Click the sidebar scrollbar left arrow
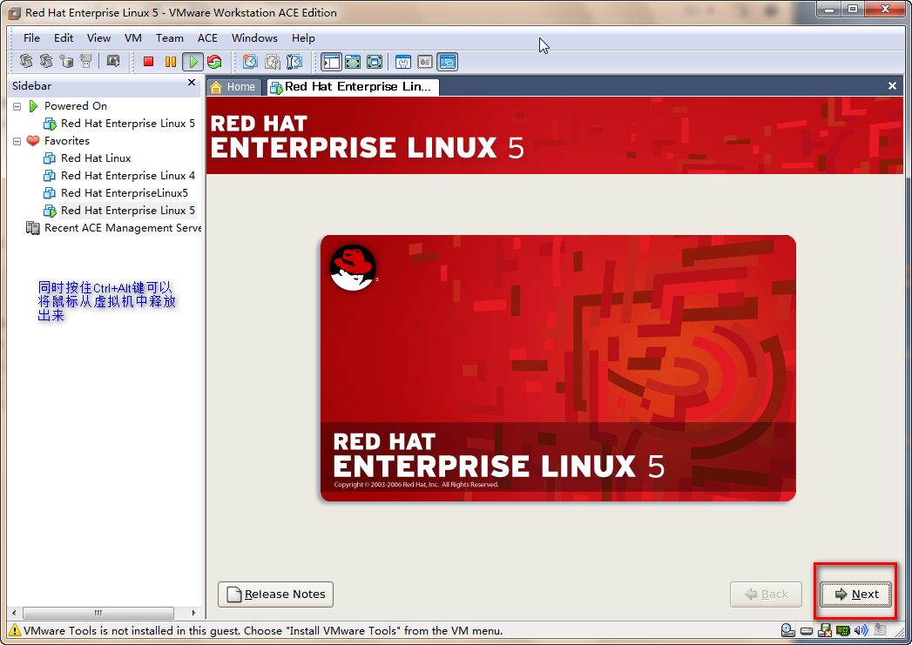Image resolution: width=912 pixels, height=645 pixels. tap(15, 613)
